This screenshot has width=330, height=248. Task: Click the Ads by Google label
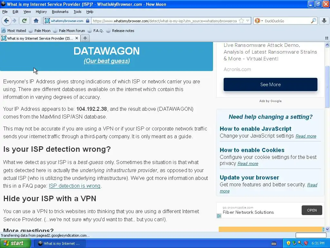tap(270, 101)
